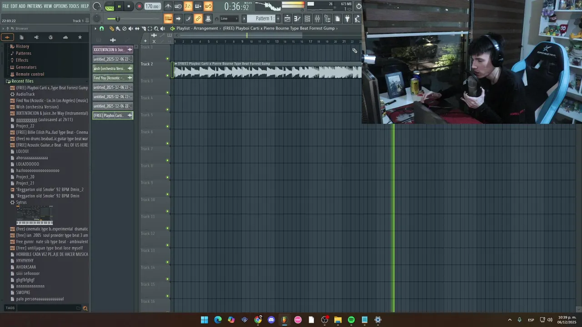Select (FREE) Playboi Carti clip in picker
The image size is (582, 327).
click(x=113, y=115)
